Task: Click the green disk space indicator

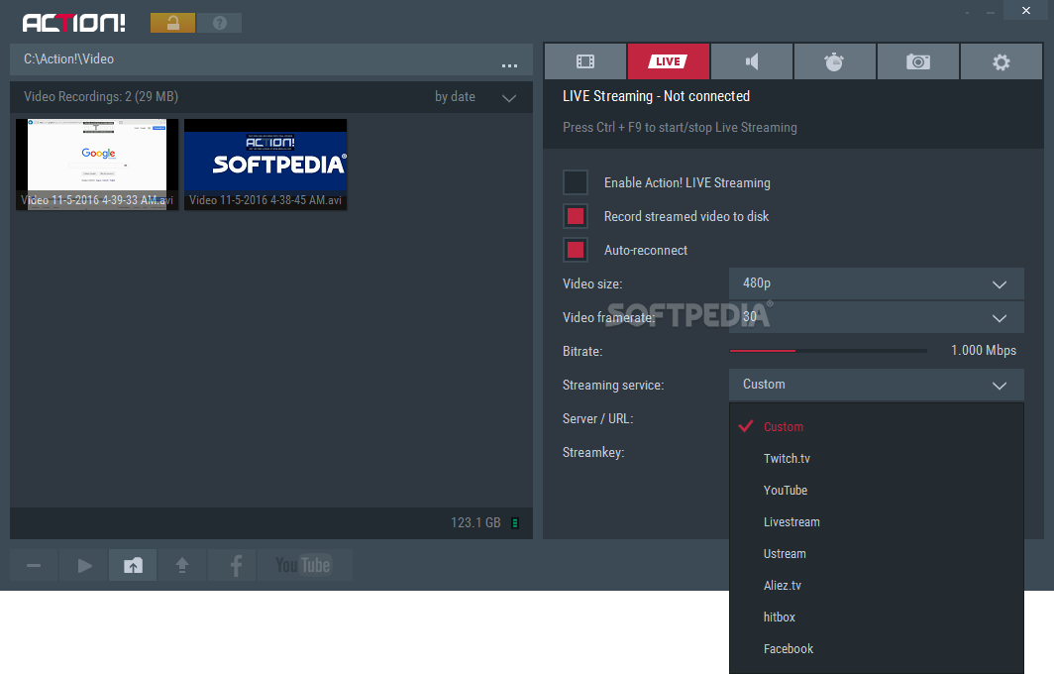Action: (515, 522)
